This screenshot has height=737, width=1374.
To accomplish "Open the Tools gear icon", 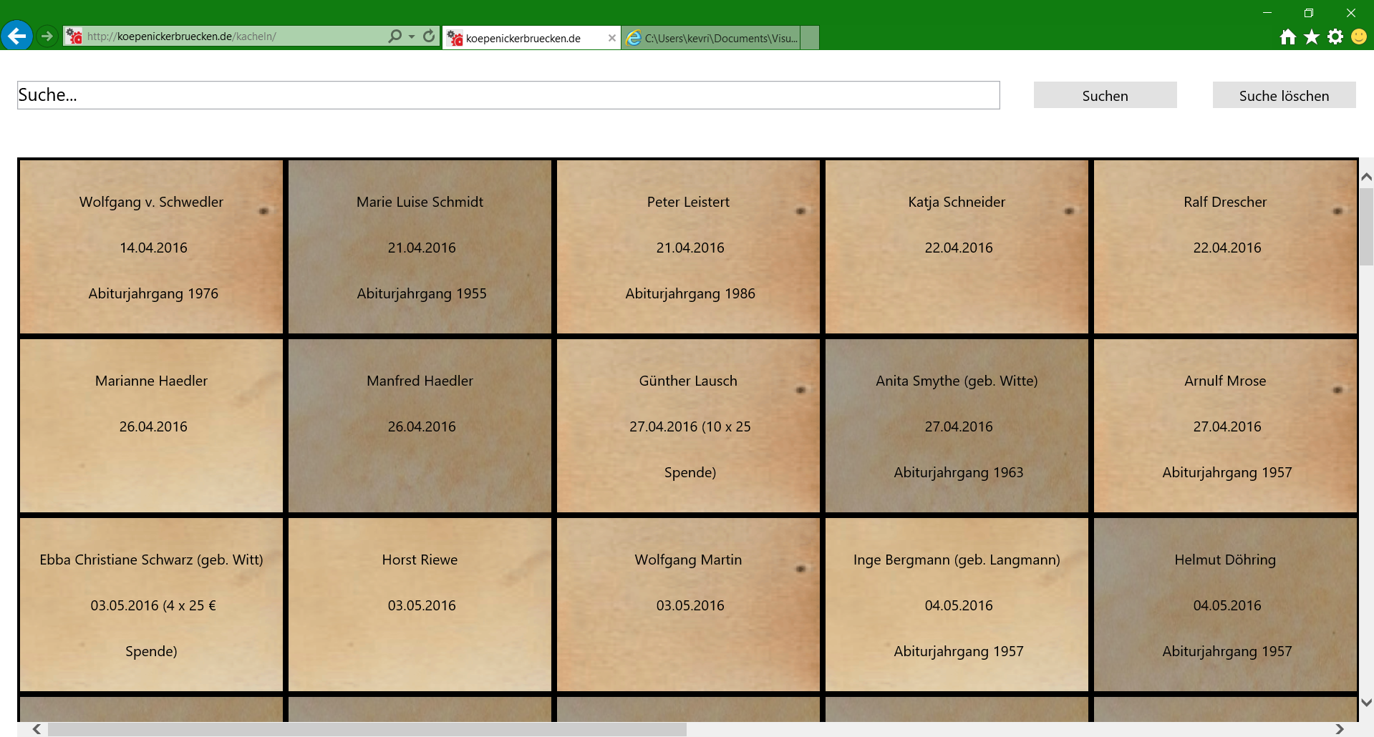I will (x=1335, y=36).
